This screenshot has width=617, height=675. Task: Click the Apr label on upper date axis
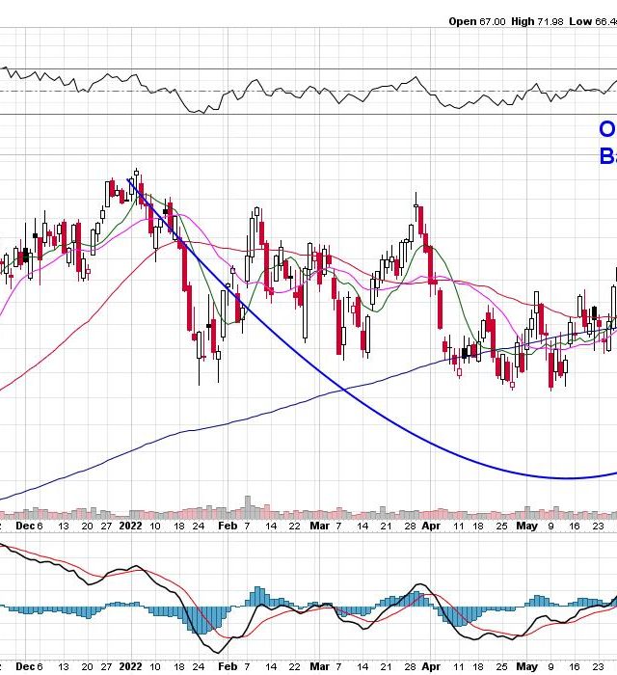tap(432, 526)
